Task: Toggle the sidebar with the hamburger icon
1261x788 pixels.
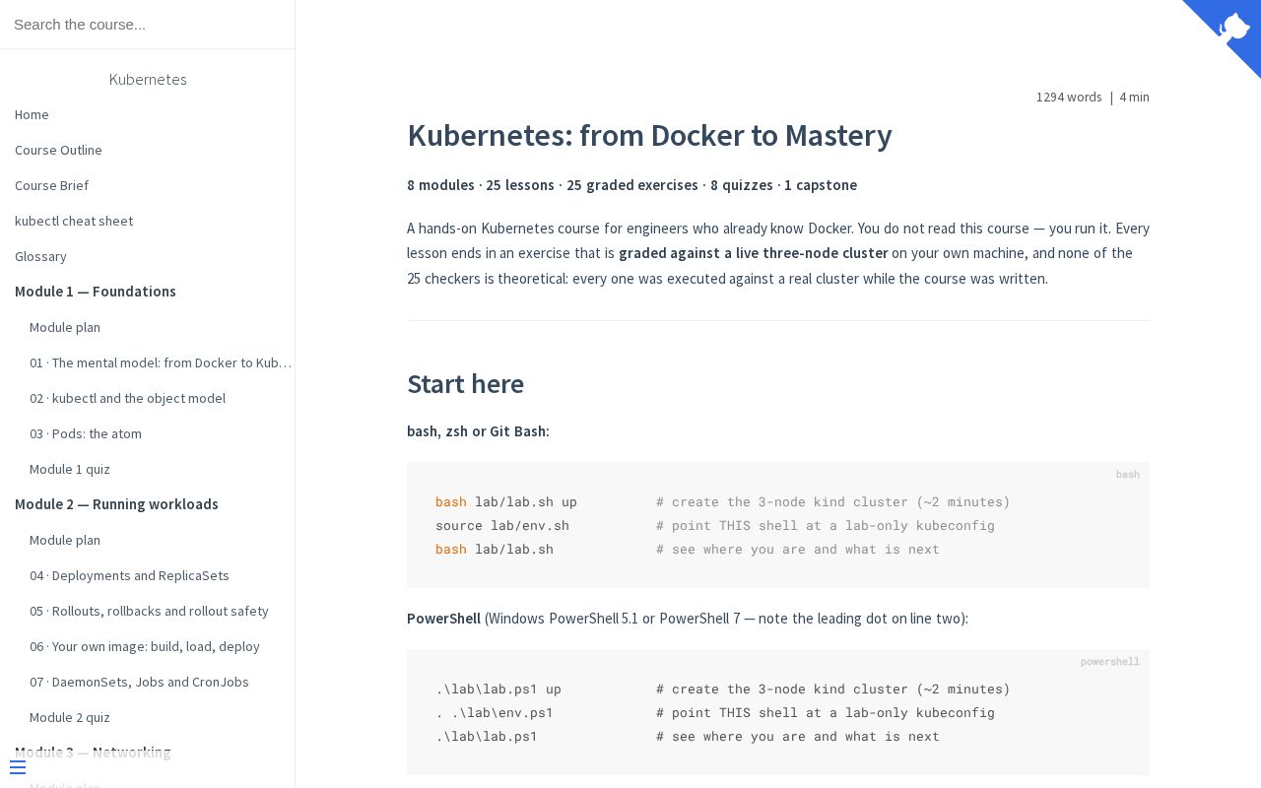Action: (x=18, y=767)
